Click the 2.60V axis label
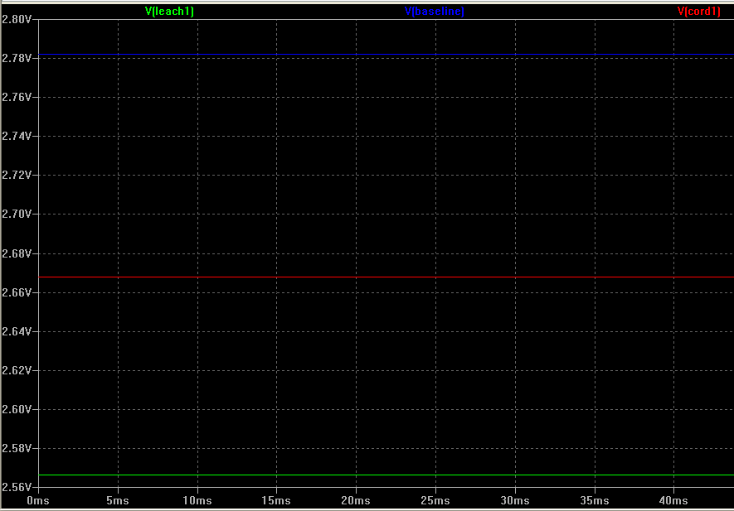734x511 pixels. point(17,410)
